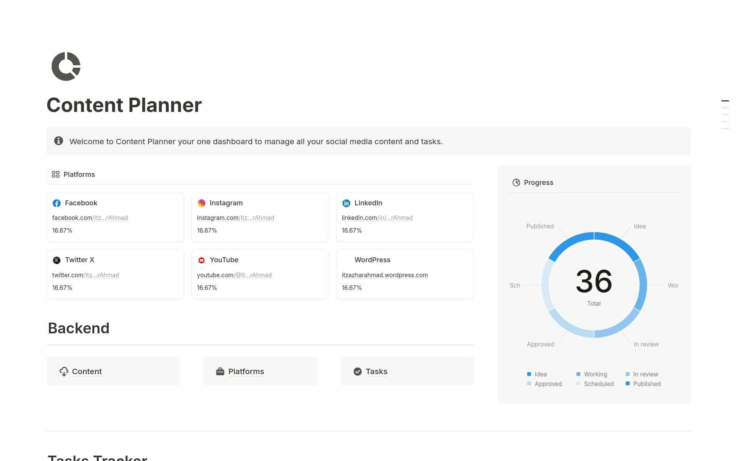Click the pie chart page logo
The image size is (739, 461).
(66, 66)
